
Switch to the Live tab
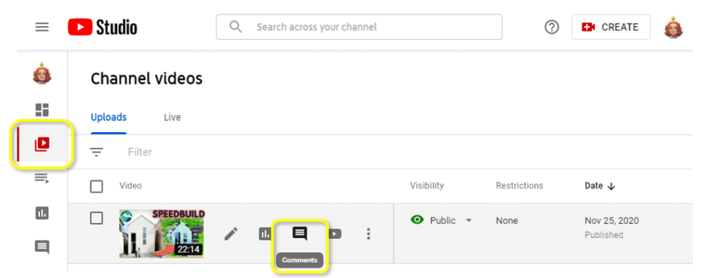pos(172,118)
